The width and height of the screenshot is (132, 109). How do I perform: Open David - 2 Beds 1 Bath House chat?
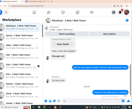(20, 95)
